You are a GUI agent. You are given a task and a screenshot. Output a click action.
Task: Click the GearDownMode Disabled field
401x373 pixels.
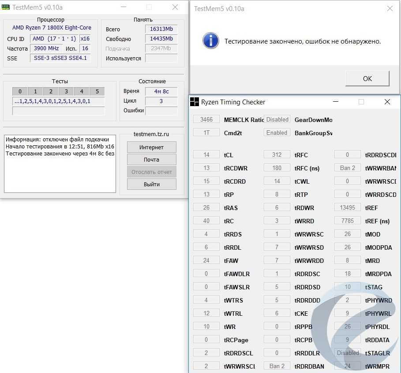(x=277, y=119)
